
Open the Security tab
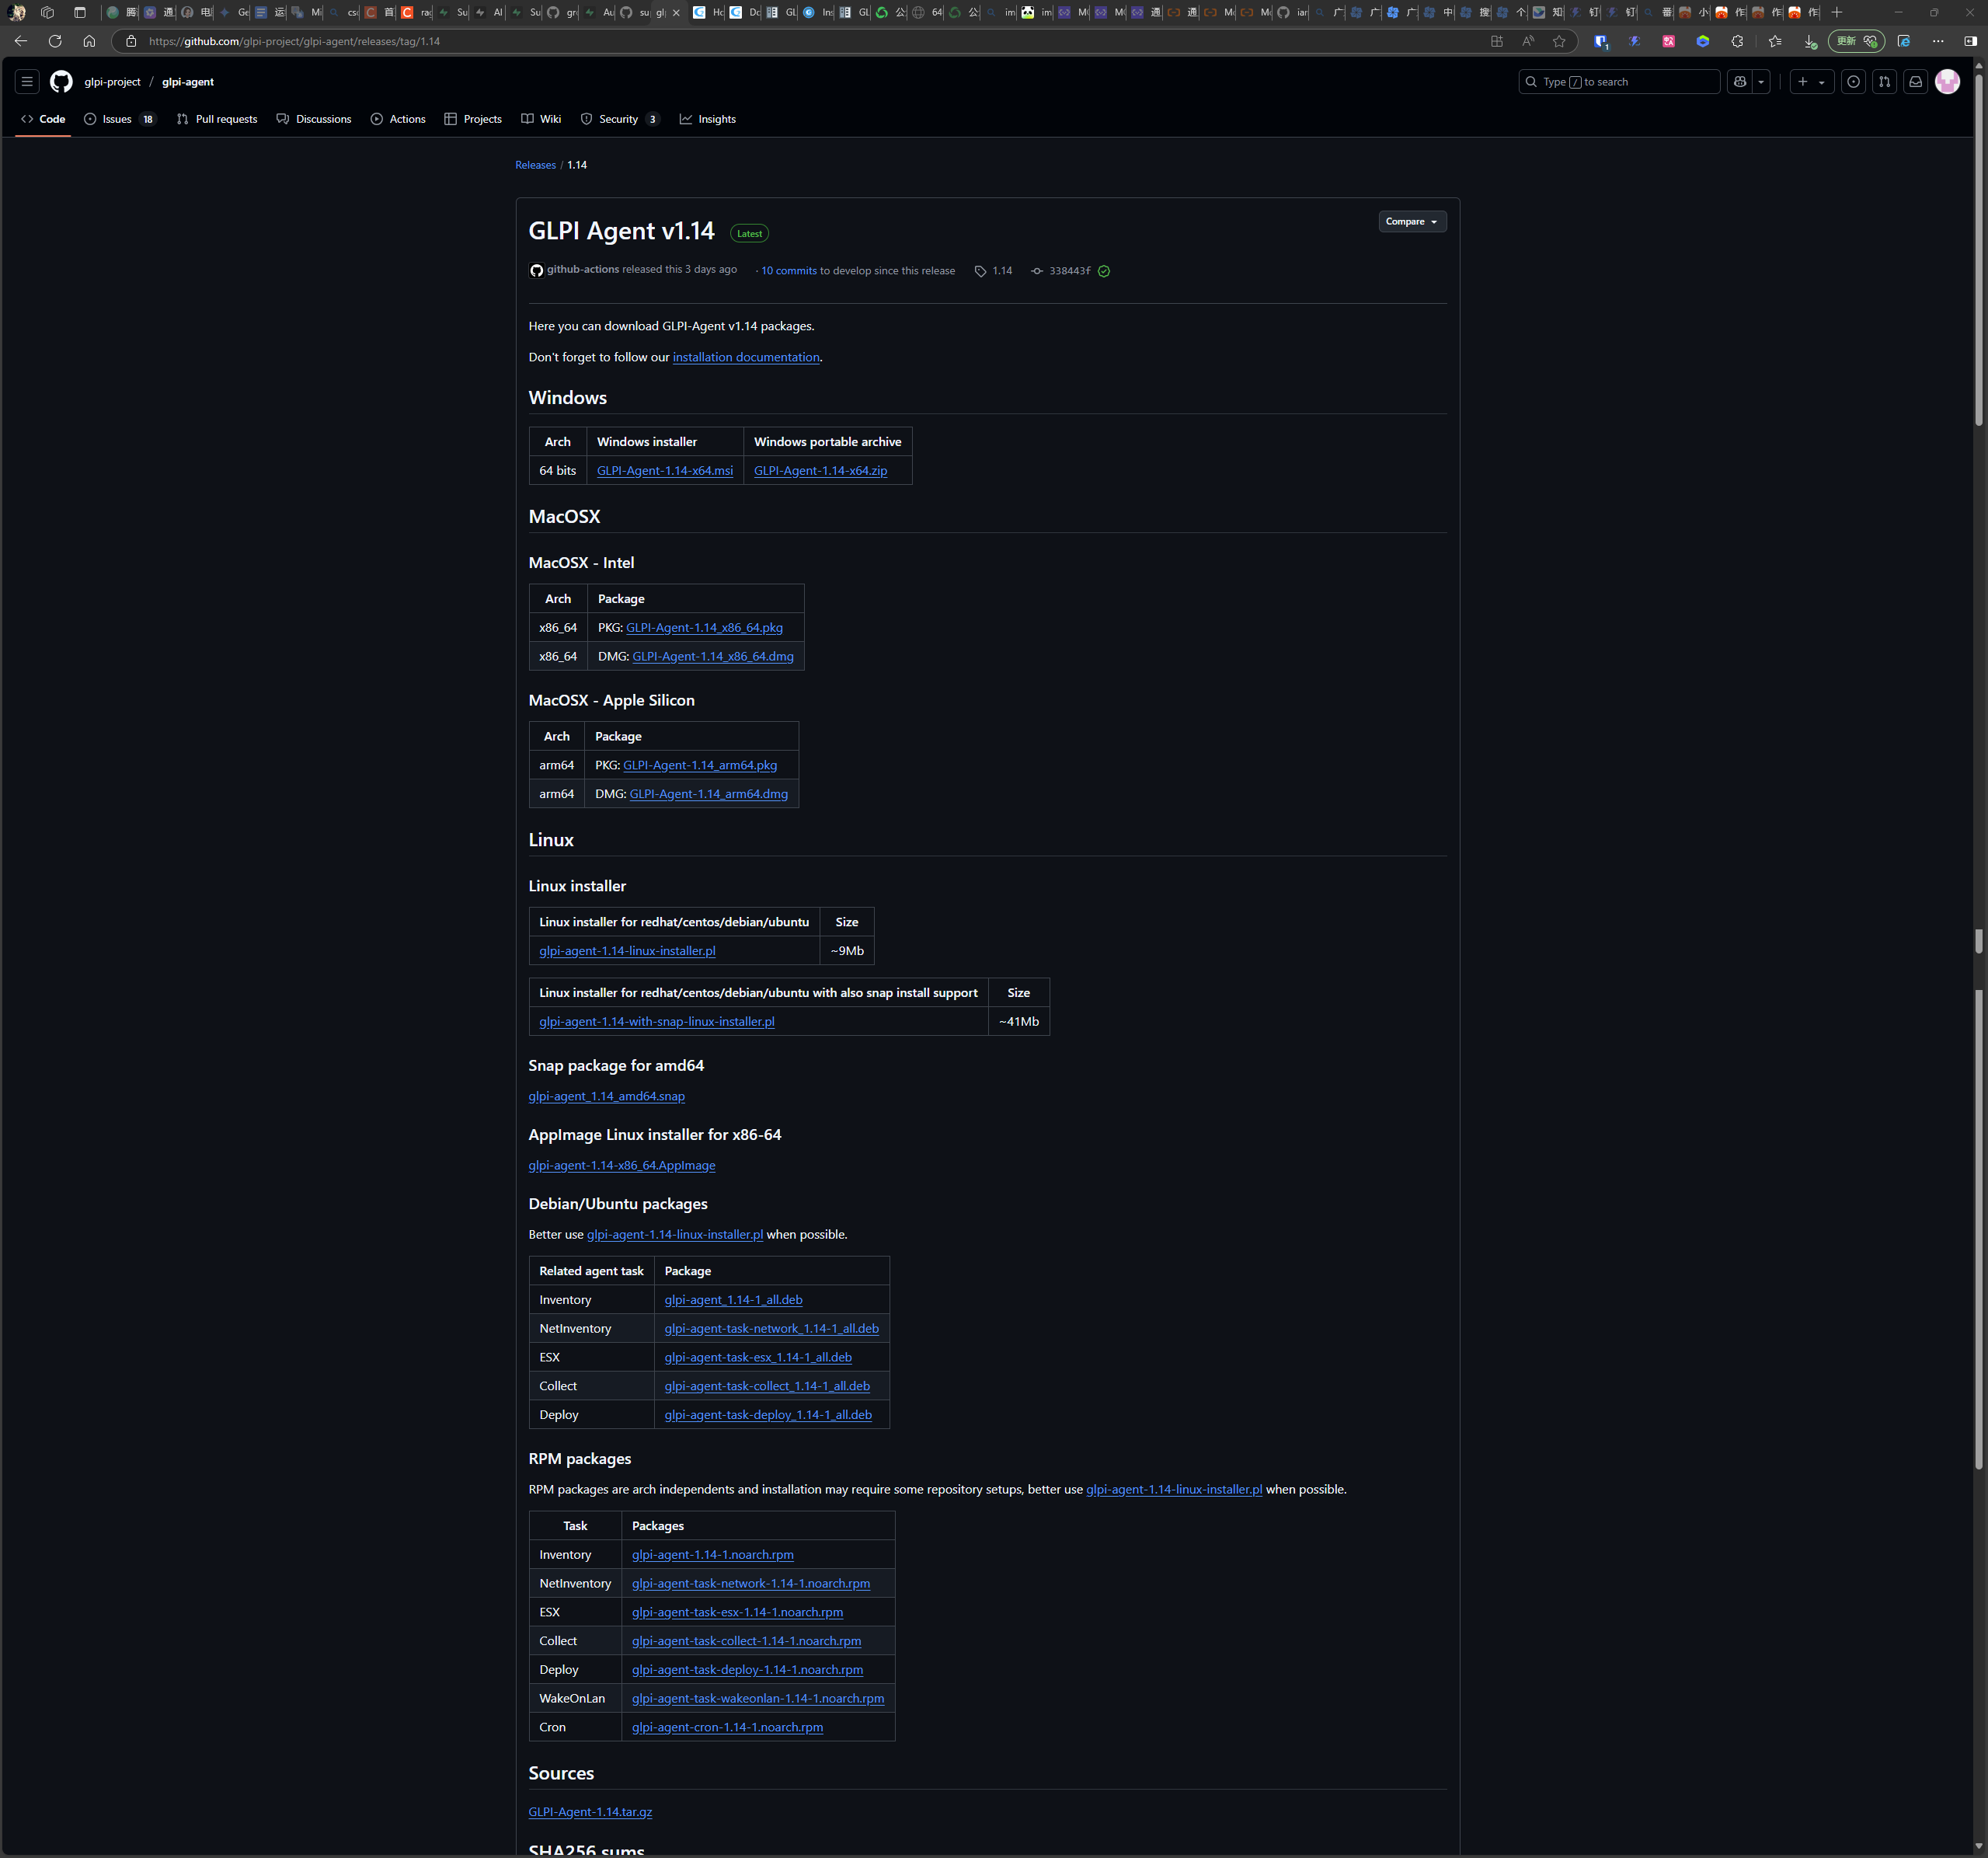point(619,119)
